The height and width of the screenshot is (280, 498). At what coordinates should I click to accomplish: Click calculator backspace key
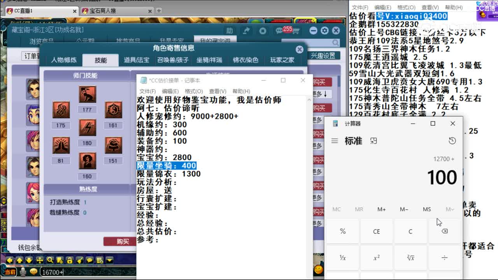pyautogui.click(x=445, y=231)
